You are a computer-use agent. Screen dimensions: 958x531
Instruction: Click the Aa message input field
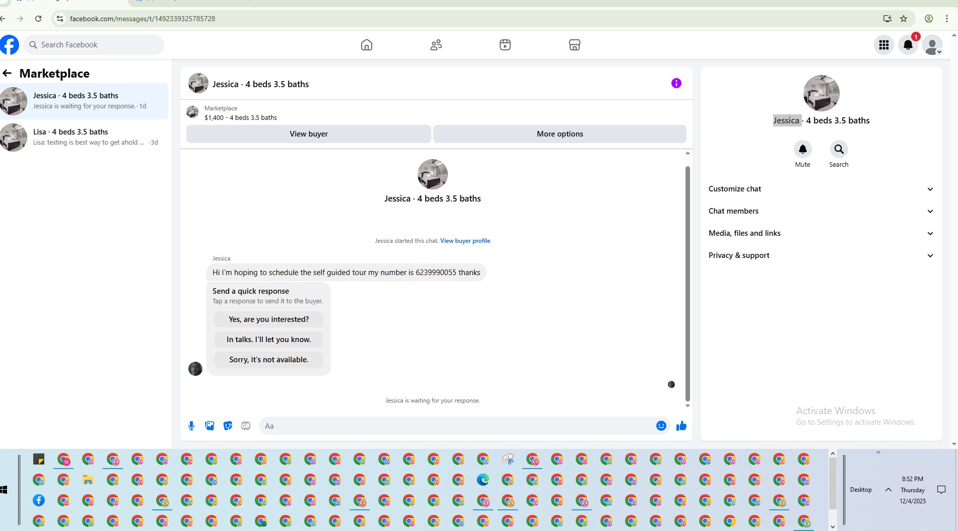coord(457,426)
